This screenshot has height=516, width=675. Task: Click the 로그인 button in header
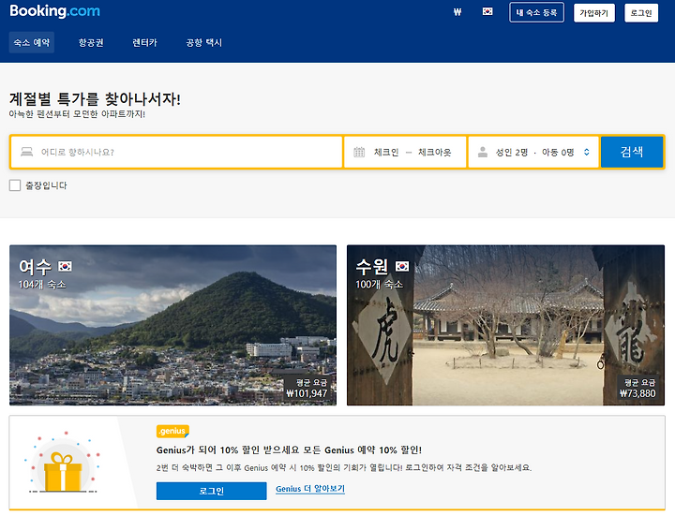641,13
